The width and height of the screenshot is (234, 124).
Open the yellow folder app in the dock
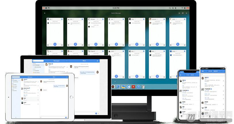pyautogui.click(x=123, y=87)
